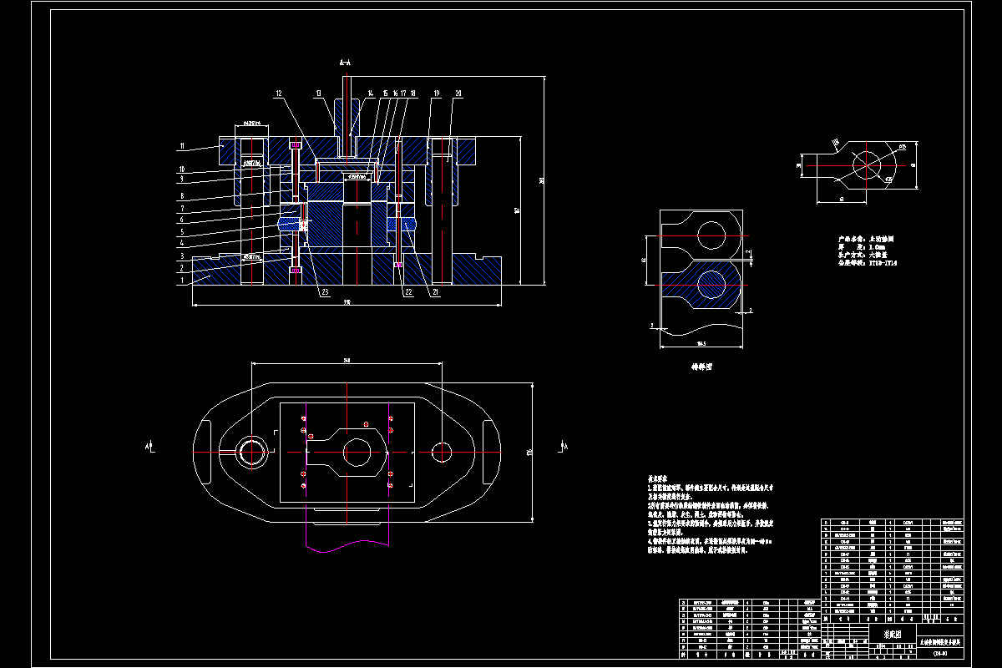This screenshot has height=668, width=1002.
Task: Select balloon label 14 above section view
Action: point(371,94)
